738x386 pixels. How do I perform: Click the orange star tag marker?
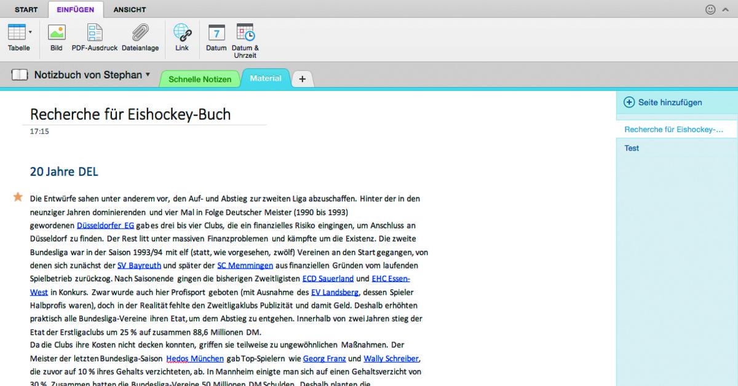(x=18, y=197)
